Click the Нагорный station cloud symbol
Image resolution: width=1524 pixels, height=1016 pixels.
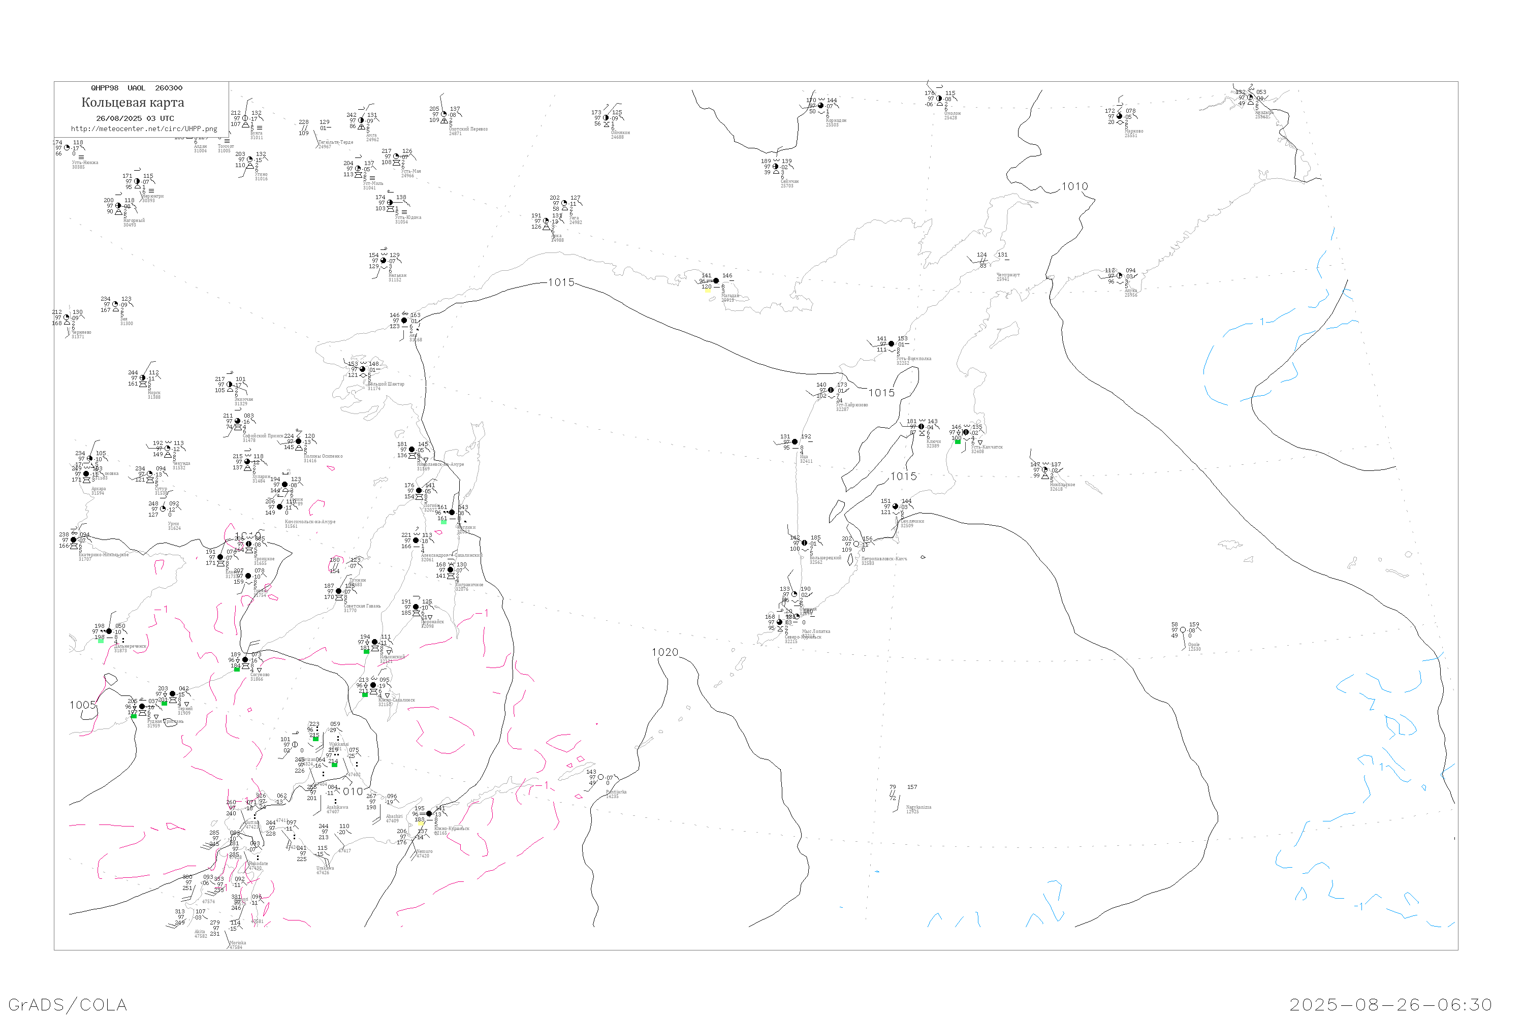point(118,206)
